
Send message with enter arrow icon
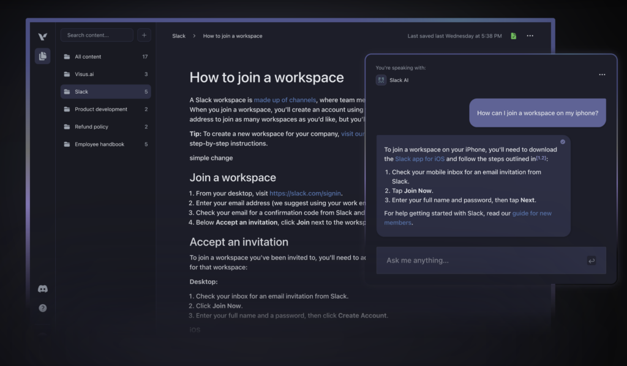pos(591,261)
